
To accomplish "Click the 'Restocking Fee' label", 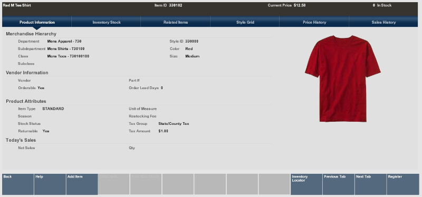I will 142,116.
